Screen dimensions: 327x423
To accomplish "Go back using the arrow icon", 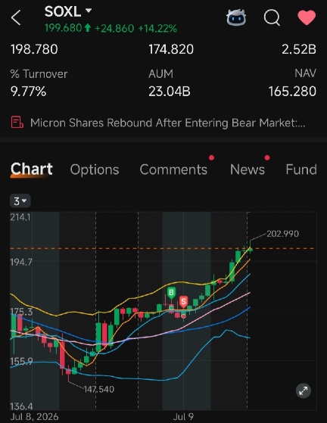I will 16,18.
